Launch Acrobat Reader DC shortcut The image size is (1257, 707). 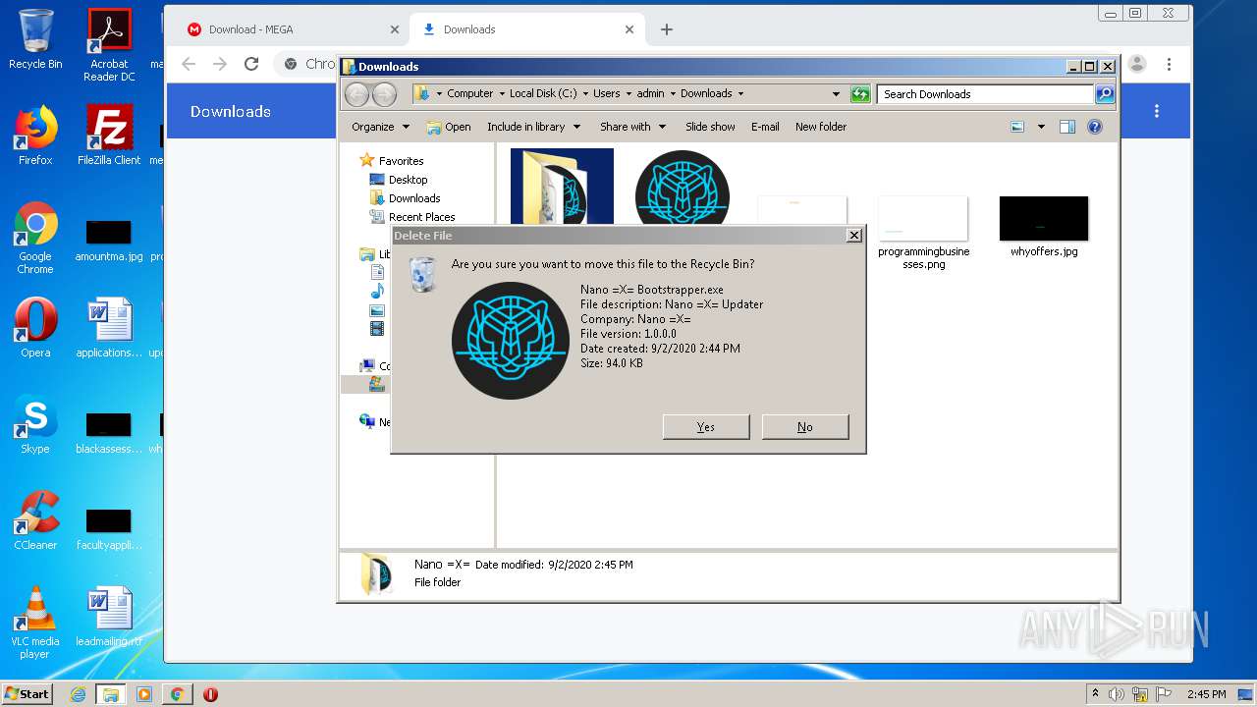(x=109, y=44)
